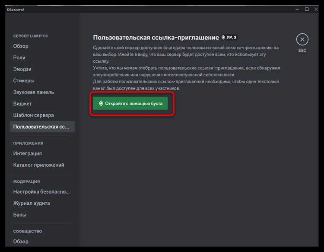Open Стикеры section
Image resolution: width=324 pixels, height=252 pixels.
click(x=24, y=81)
